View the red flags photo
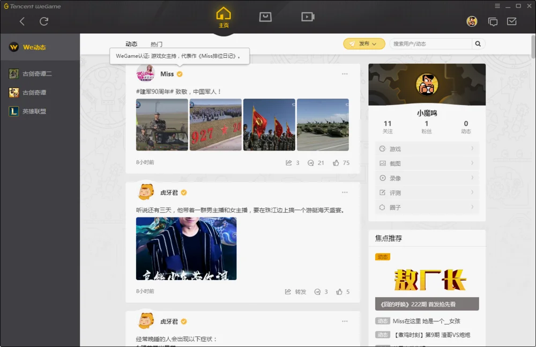 pyautogui.click(x=269, y=125)
